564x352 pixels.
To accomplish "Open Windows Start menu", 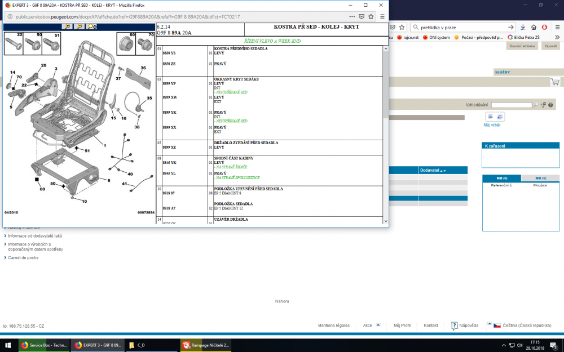I will (7, 345).
